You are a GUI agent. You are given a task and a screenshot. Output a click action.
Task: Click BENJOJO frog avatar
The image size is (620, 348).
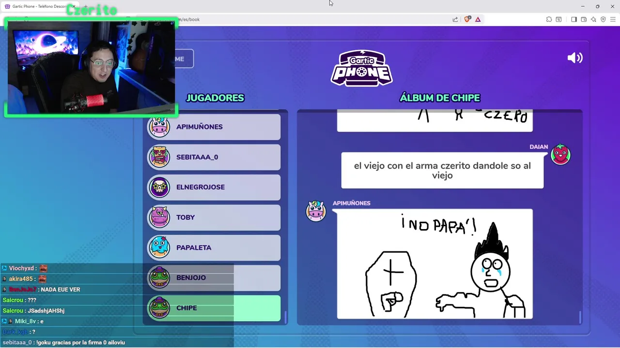(159, 278)
